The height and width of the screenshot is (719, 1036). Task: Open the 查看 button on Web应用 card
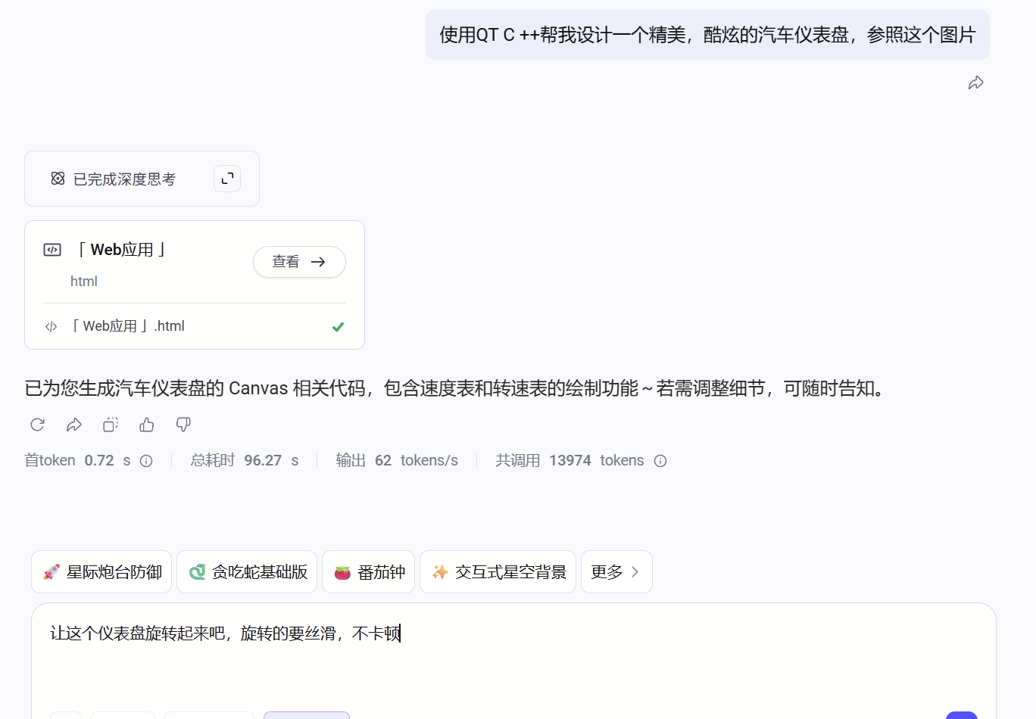[299, 262]
